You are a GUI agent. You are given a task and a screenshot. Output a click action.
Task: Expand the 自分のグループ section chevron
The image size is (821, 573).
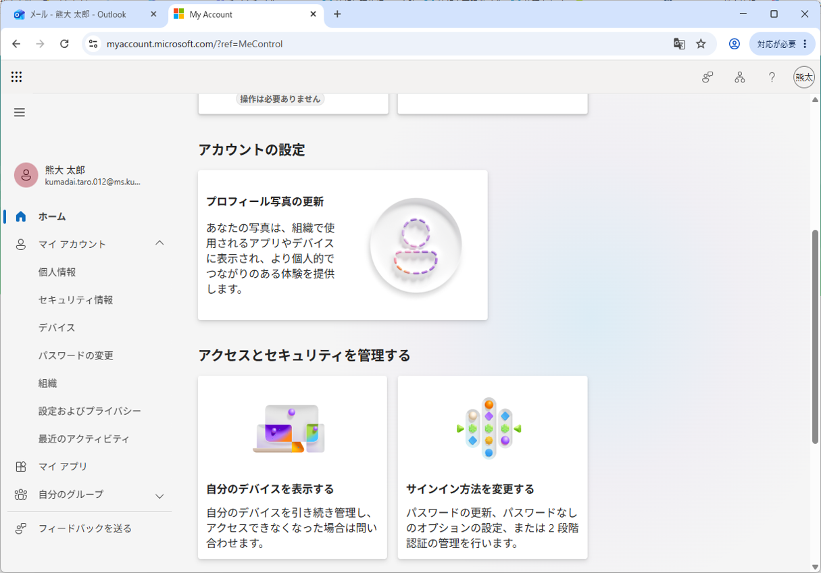pyautogui.click(x=159, y=495)
